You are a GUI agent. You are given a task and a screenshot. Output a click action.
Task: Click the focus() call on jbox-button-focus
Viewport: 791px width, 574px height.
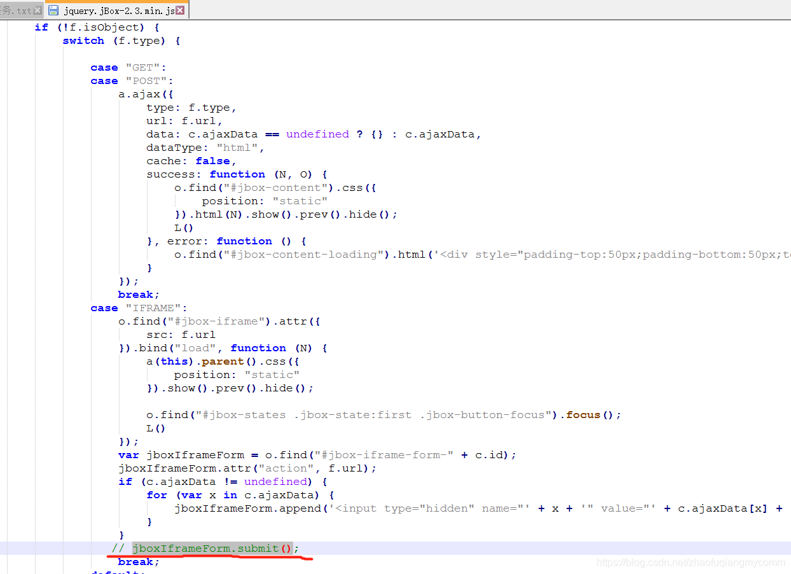[582, 414]
